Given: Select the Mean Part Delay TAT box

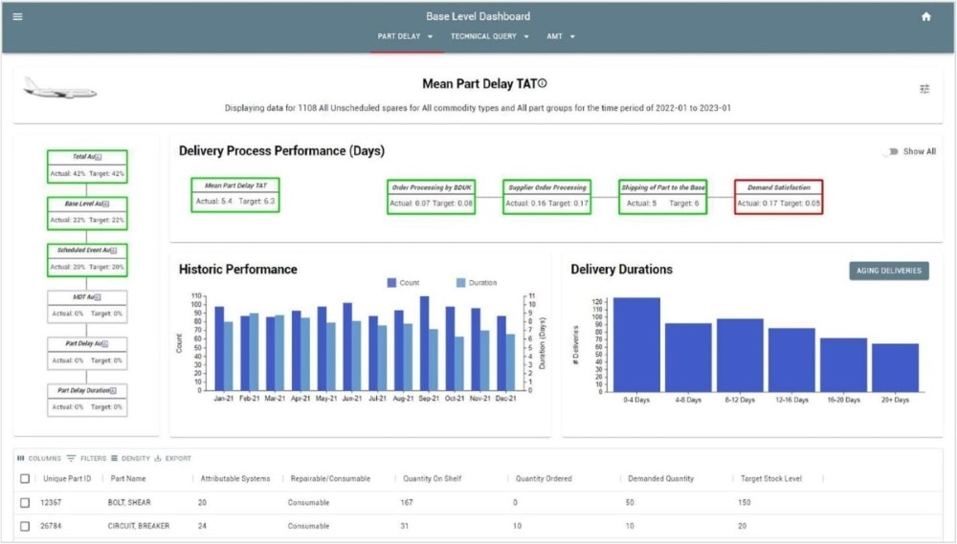Looking at the screenshot, I should point(235,195).
